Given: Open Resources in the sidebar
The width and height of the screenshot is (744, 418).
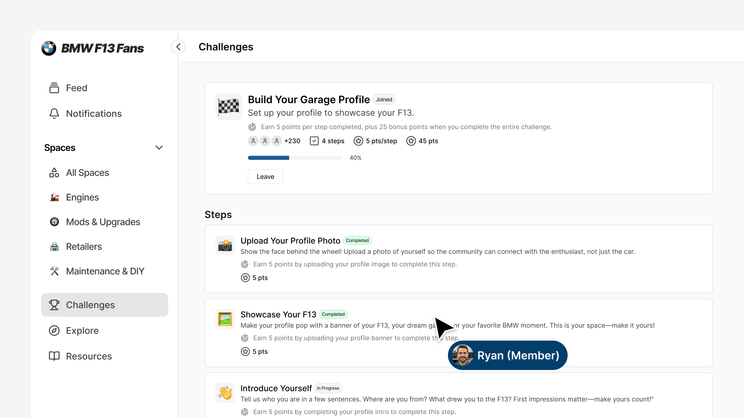Looking at the screenshot, I should pos(89,356).
